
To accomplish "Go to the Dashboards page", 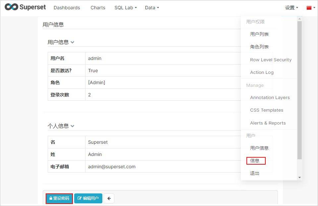I will (67, 8).
